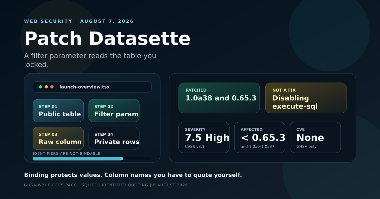Click the identifiers progress bar handle
Screen dimensions: 380x199
[122, 159]
